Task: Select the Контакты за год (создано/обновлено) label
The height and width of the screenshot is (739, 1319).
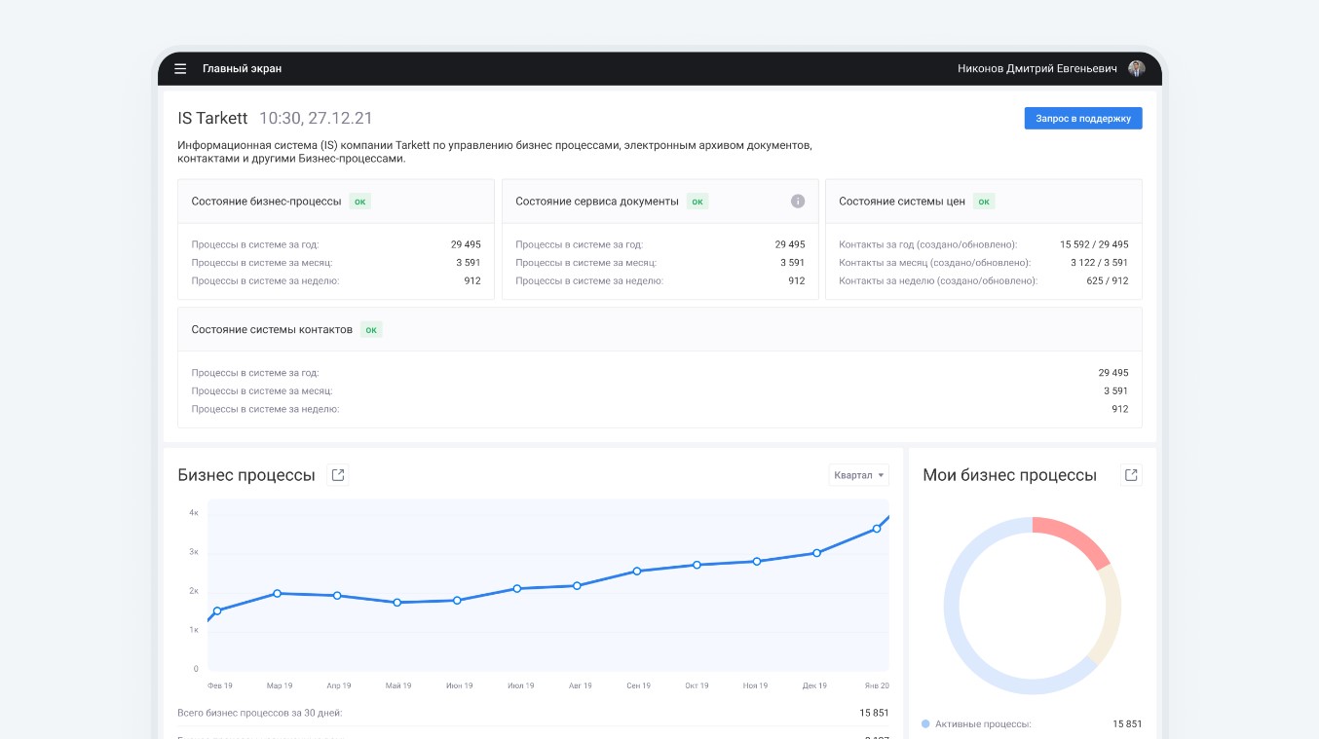Action: coord(927,244)
